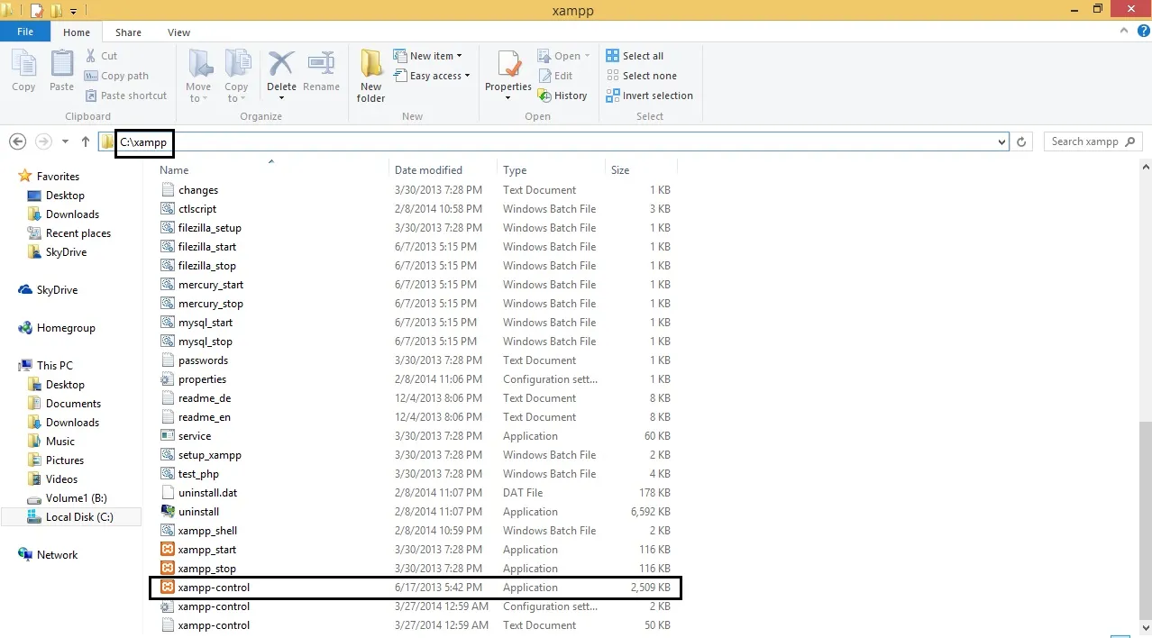Click the Rename icon in Organize group
The image size is (1152, 638).
tap(321, 65)
